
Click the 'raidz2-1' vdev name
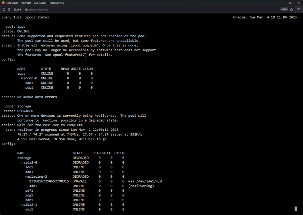(29, 205)
